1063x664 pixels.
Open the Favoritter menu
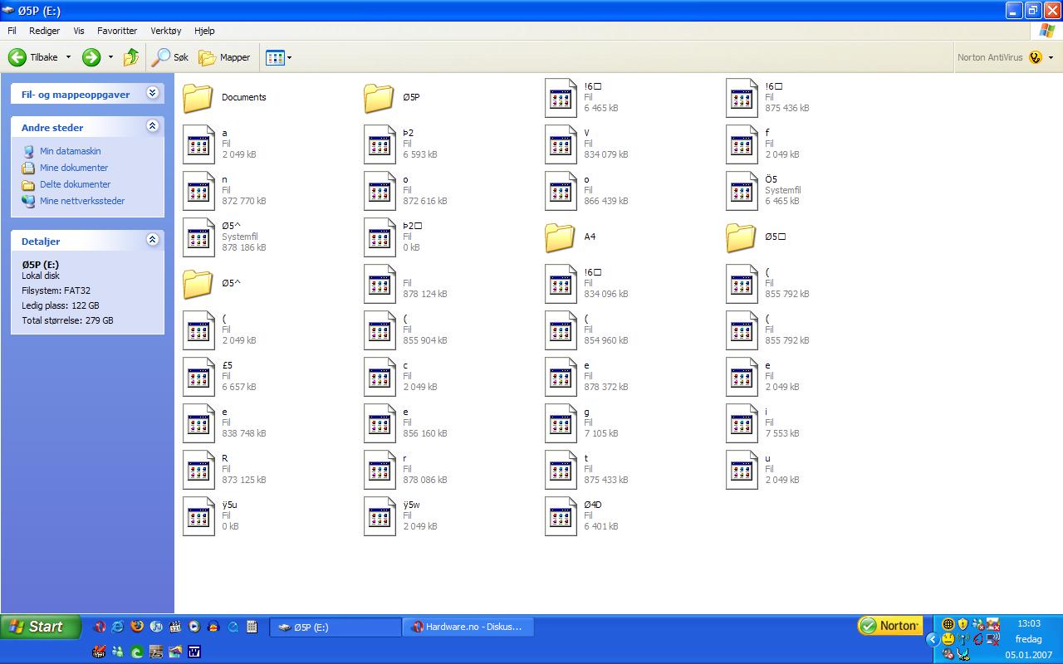click(x=117, y=31)
